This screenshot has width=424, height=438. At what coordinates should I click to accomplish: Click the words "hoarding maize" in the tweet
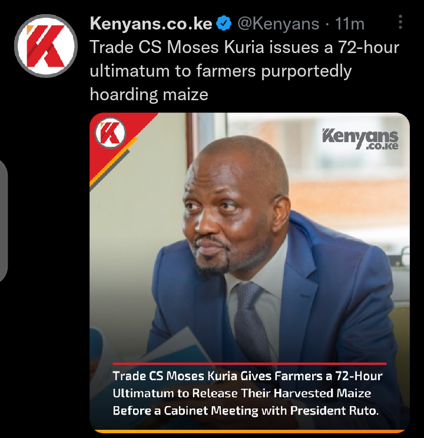coord(149,94)
